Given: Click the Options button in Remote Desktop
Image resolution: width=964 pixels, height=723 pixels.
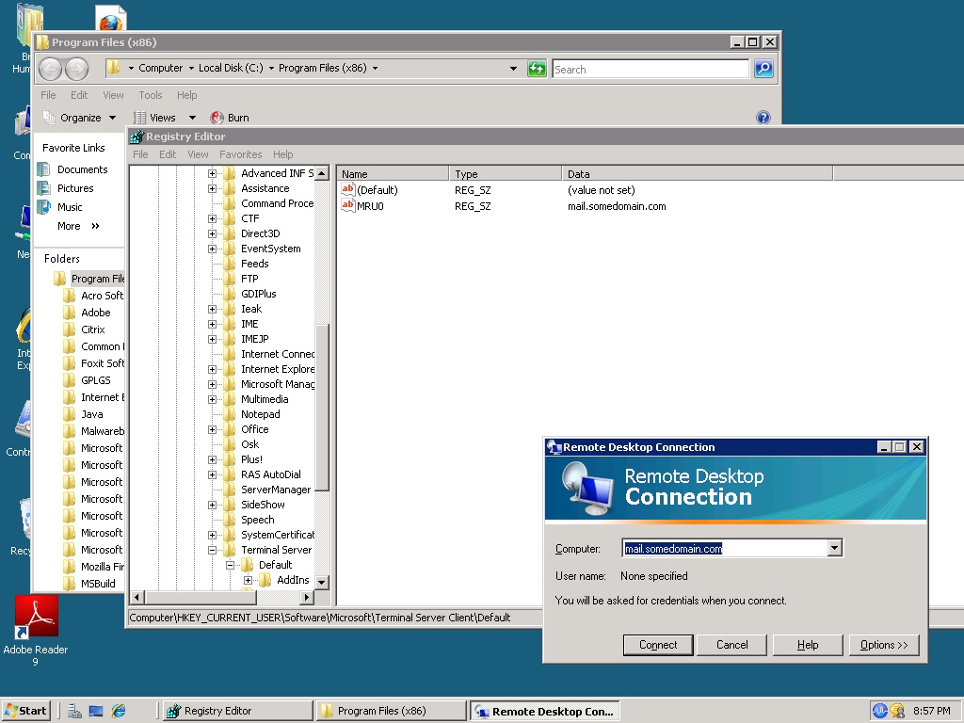Looking at the screenshot, I should tap(883, 645).
